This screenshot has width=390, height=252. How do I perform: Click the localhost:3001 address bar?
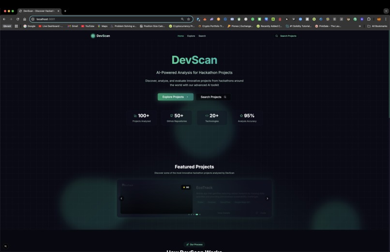pos(111,19)
